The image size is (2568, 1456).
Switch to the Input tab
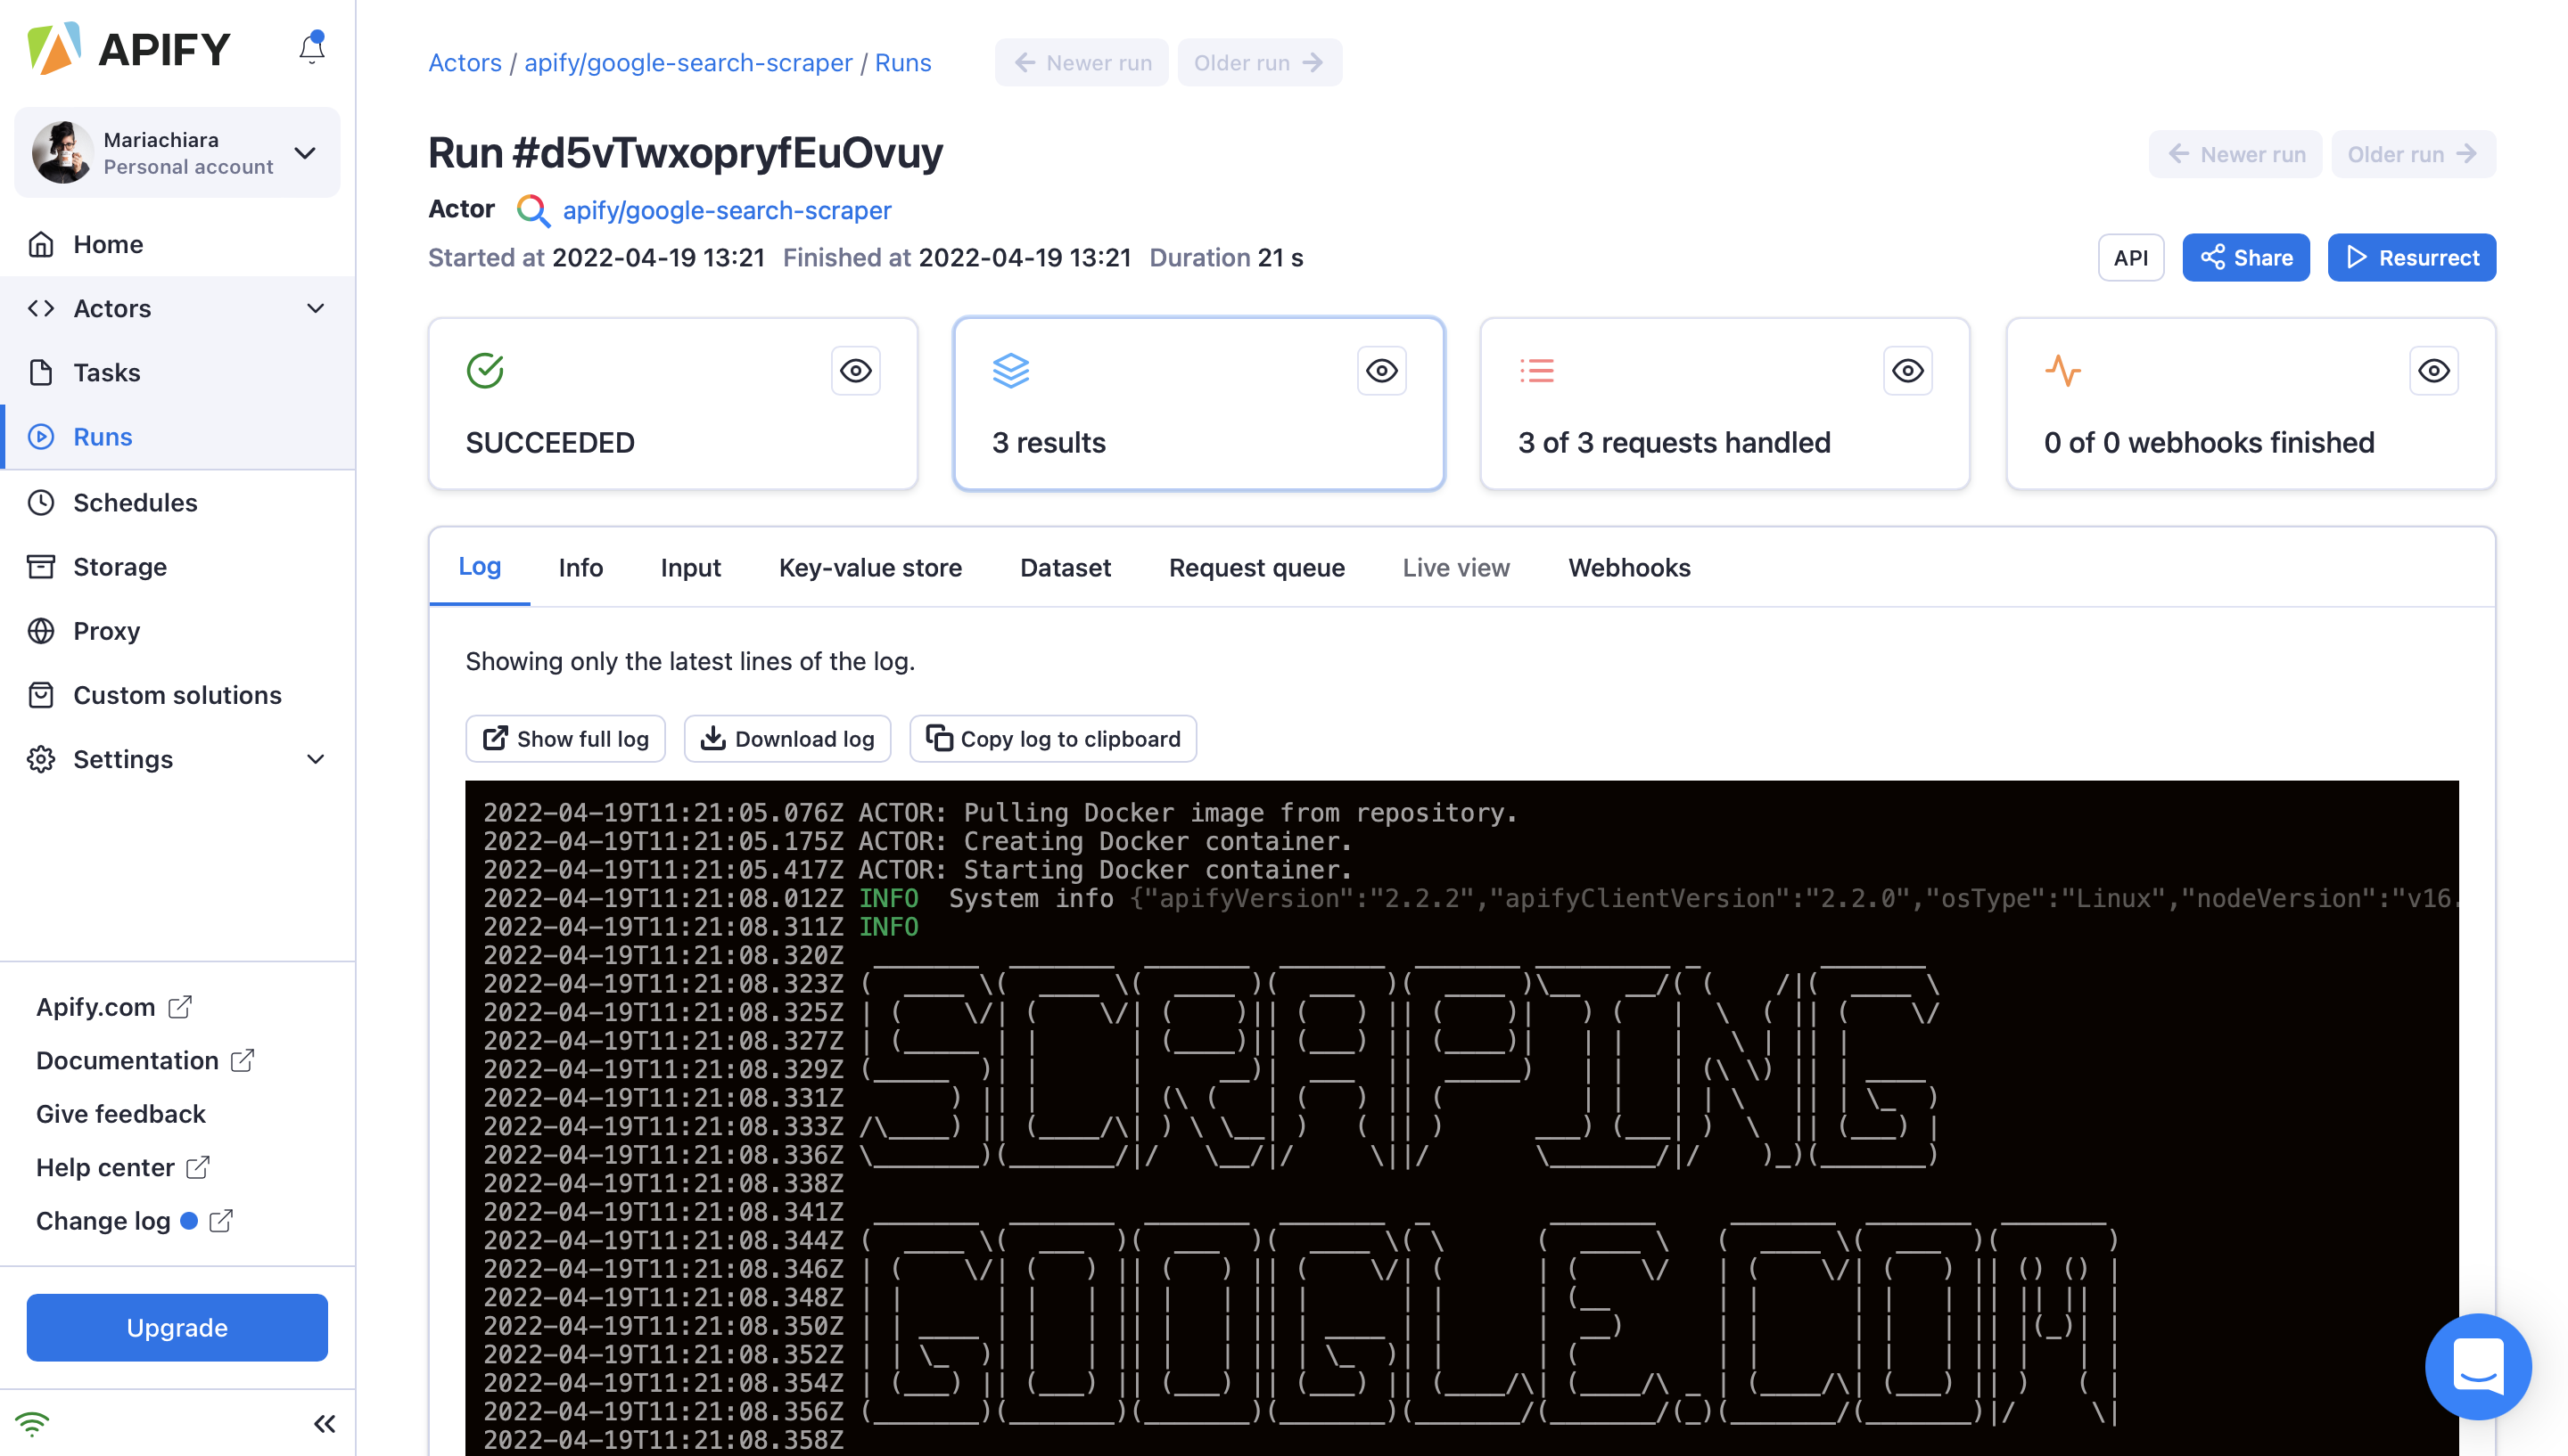(x=690, y=568)
